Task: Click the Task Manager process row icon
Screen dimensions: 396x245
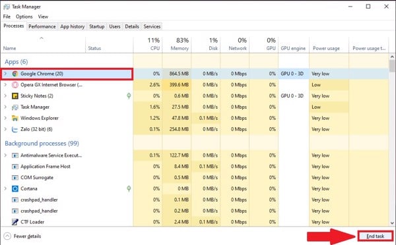Action: point(15,107)
